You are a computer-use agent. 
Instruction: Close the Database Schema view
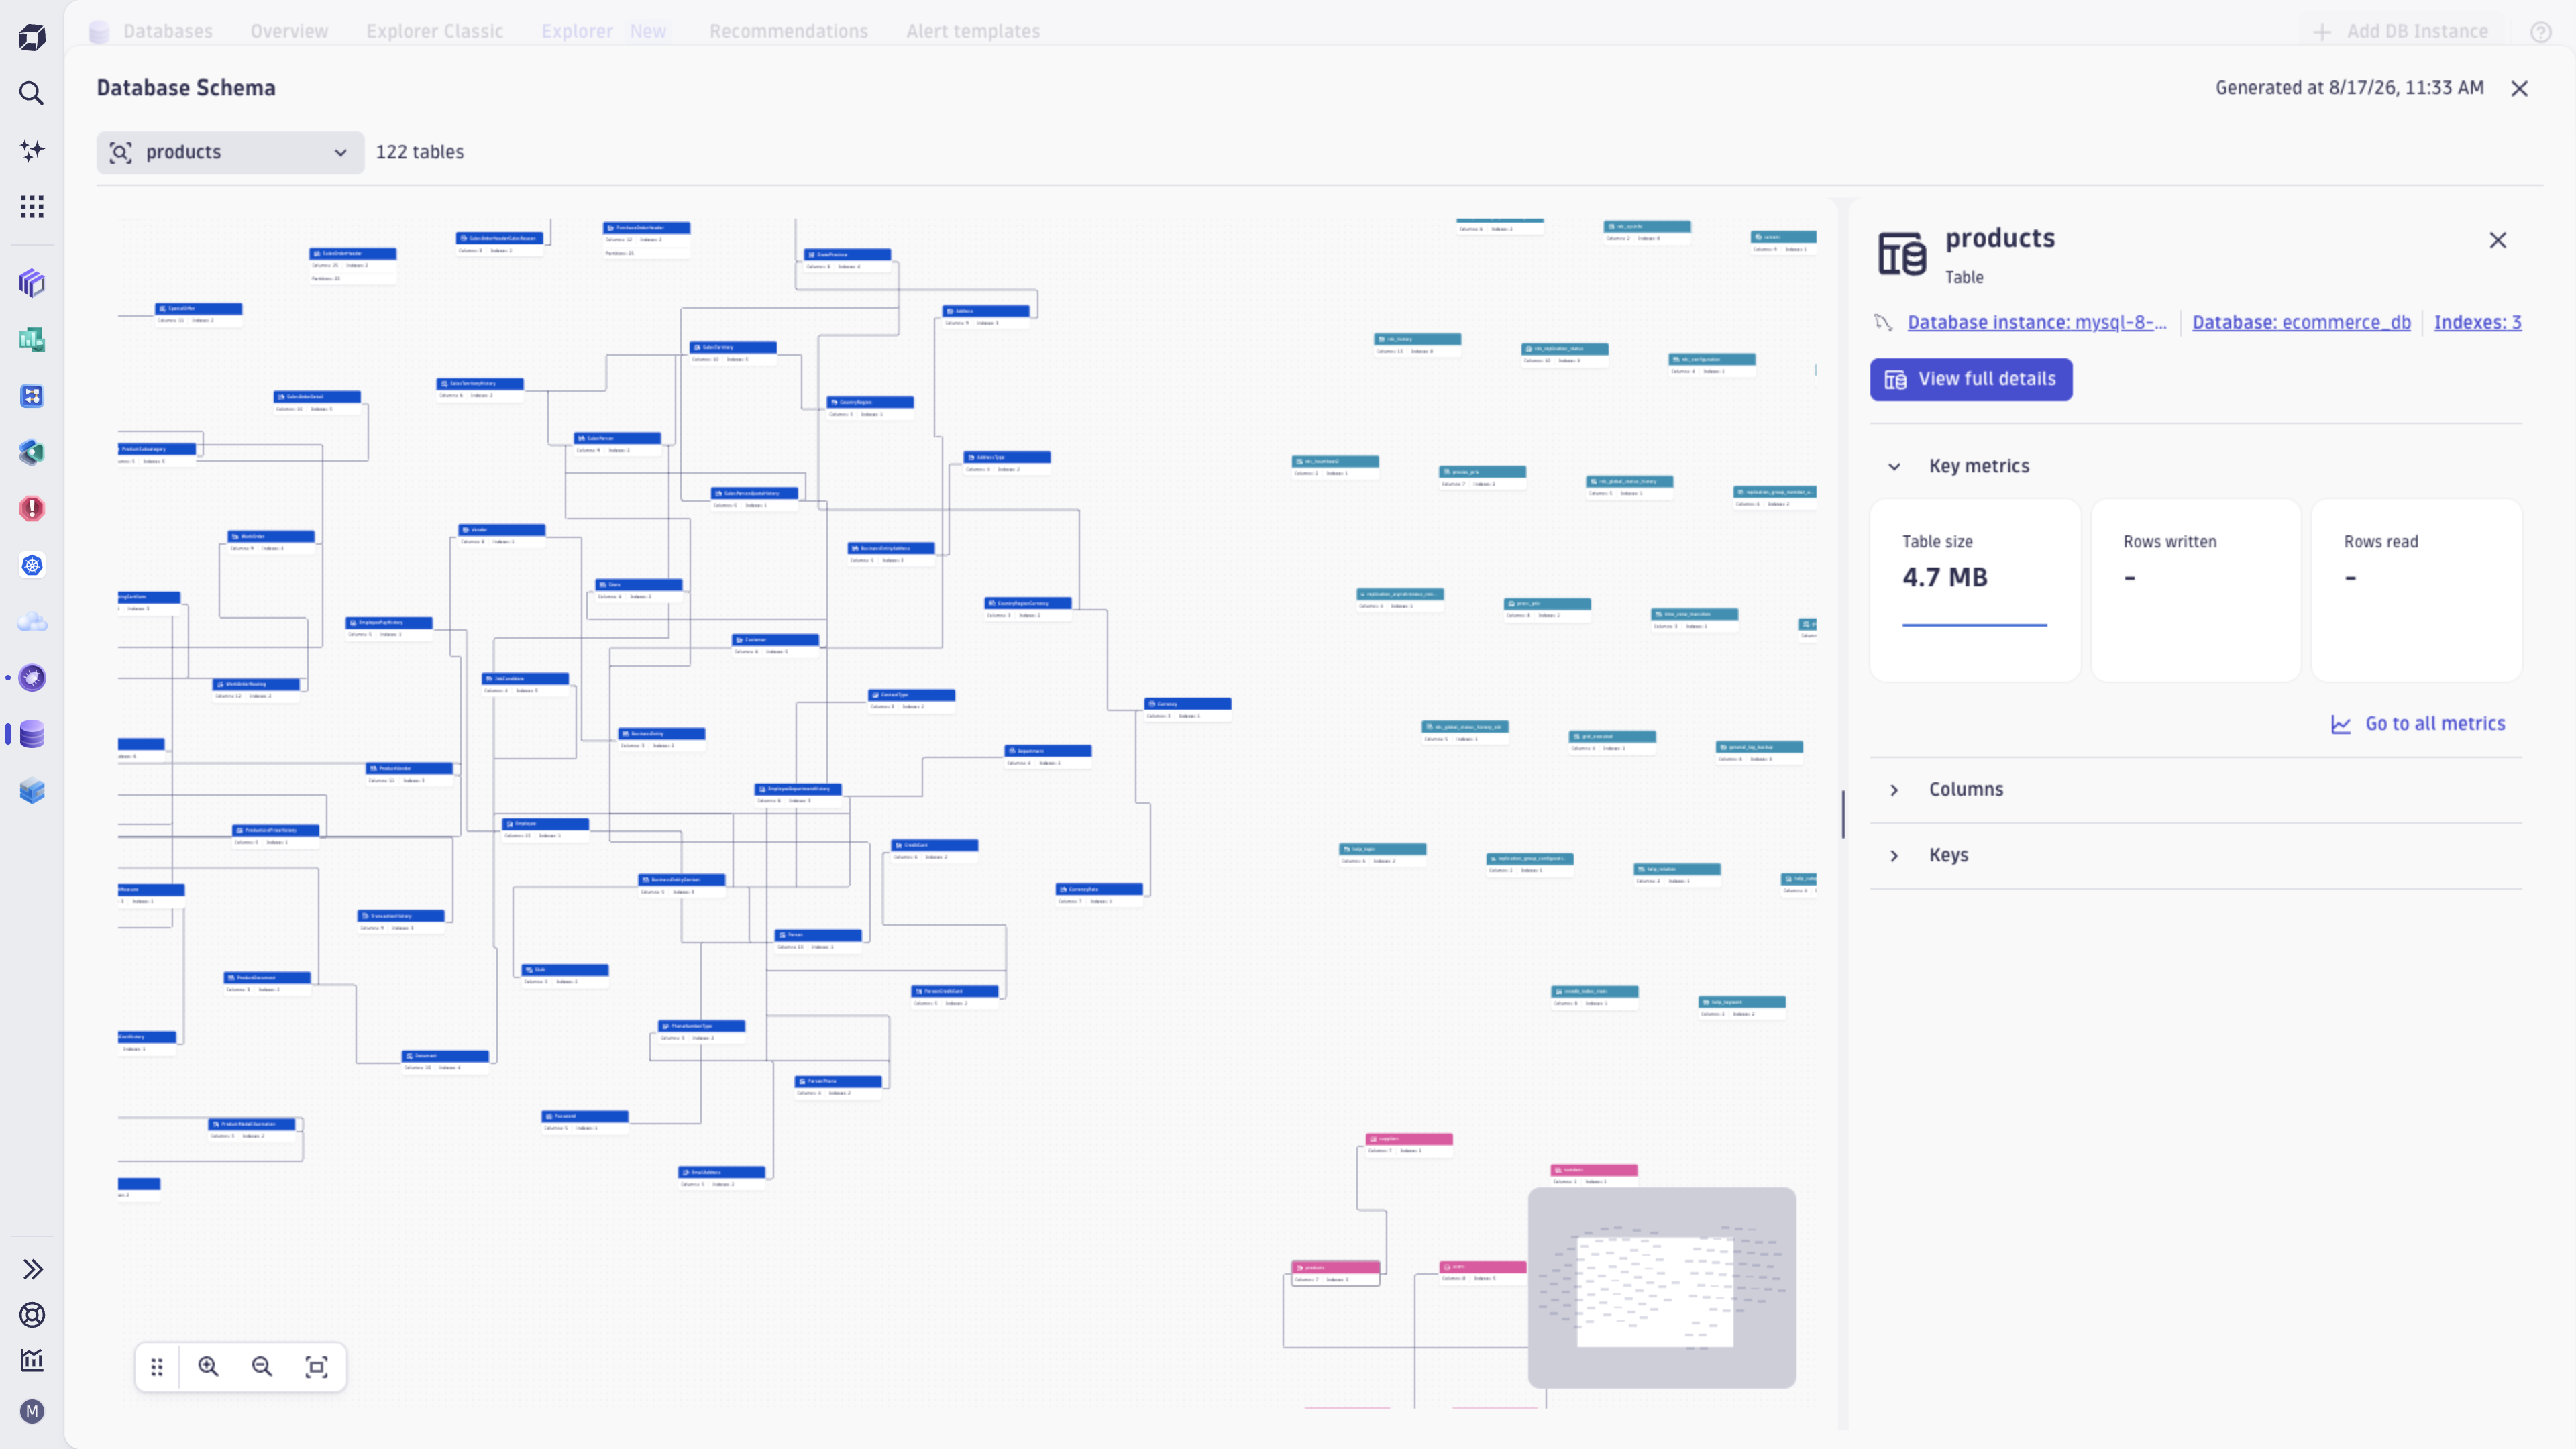click(x=2520, y=89)
